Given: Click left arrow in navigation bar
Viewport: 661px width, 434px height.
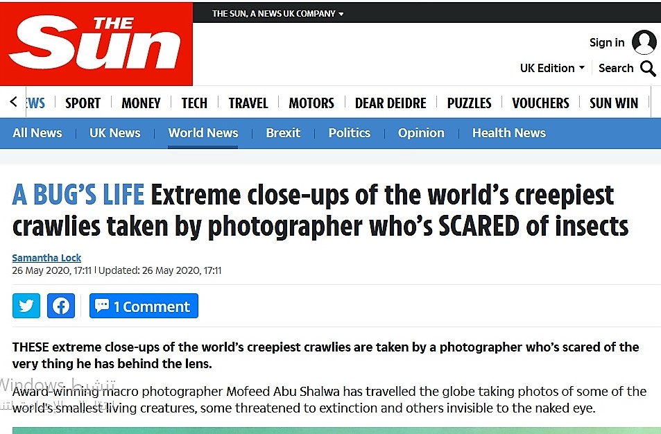Looking at the screenshot, I should (x=13, y=101).
